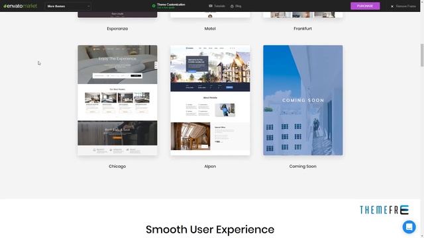The width and height of the screenshot is (424, 238).
Task: Click the Esperanza demo title
Action: [117, 28]
